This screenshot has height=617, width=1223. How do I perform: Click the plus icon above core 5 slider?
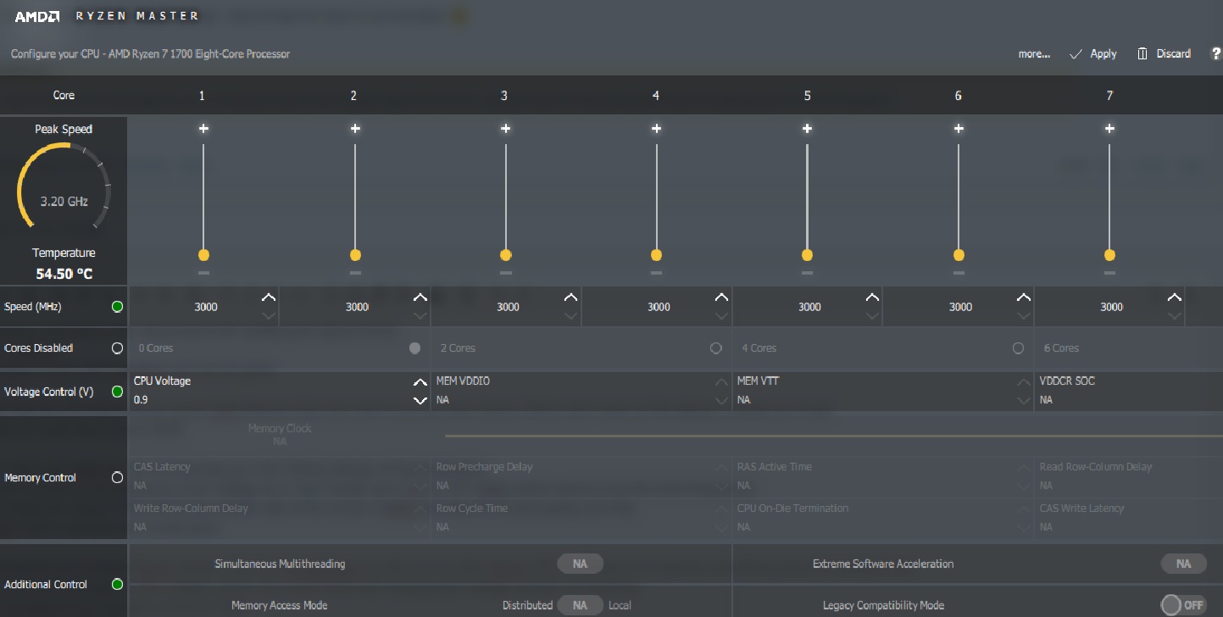[807, 129]
